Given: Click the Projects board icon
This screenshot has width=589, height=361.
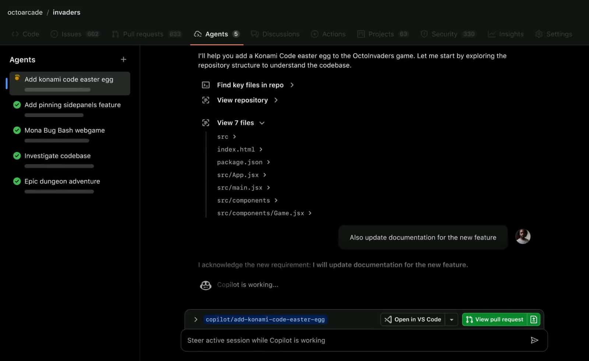Looking at the screenshot, I should (x=361, y=34).
